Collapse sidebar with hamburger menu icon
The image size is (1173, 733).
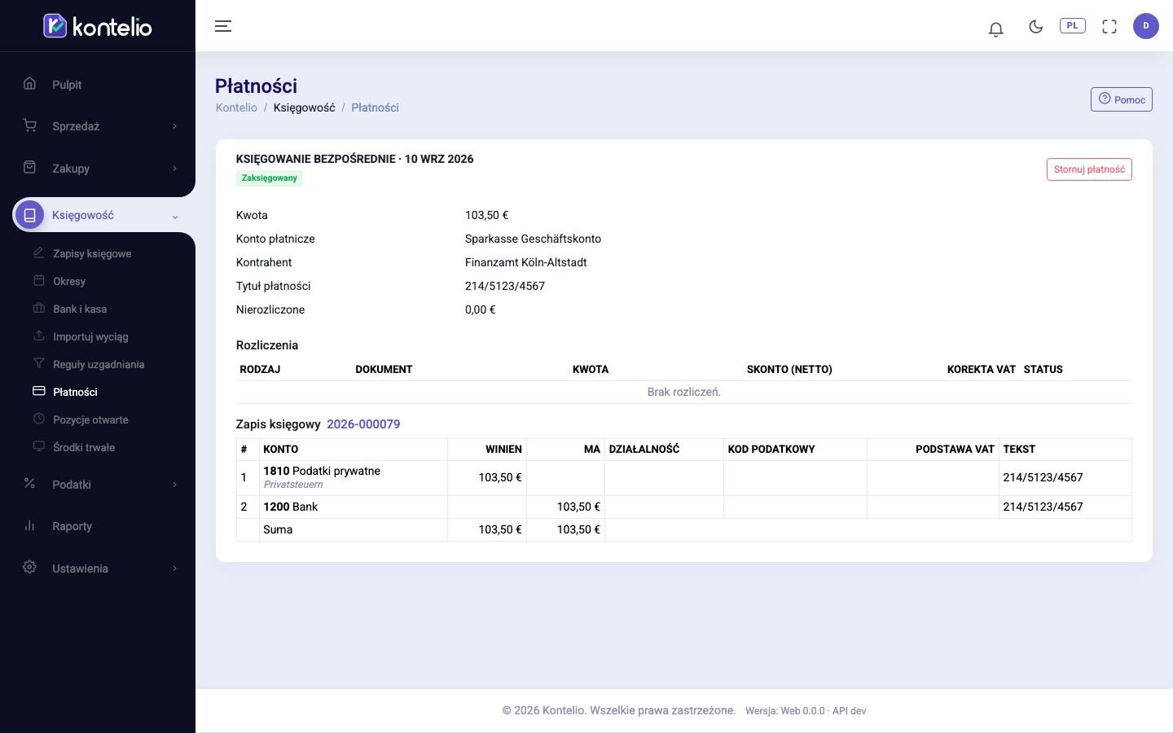tap(223, 26)
